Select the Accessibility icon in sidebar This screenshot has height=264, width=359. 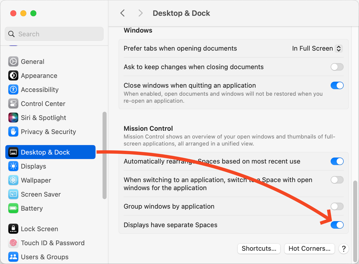(13, 90)
